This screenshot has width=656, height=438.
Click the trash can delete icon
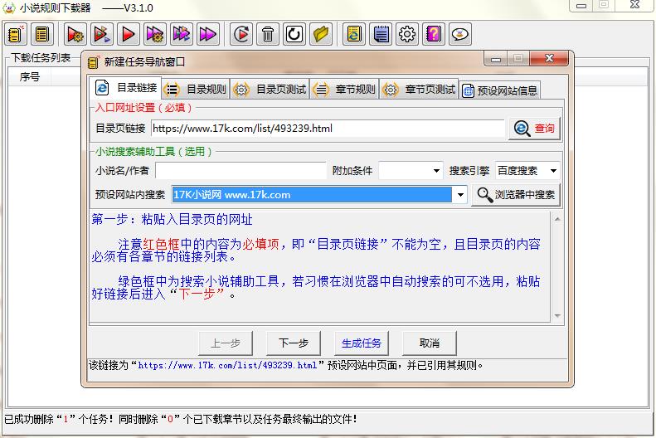pyautogui.click(x=268, y=34)
